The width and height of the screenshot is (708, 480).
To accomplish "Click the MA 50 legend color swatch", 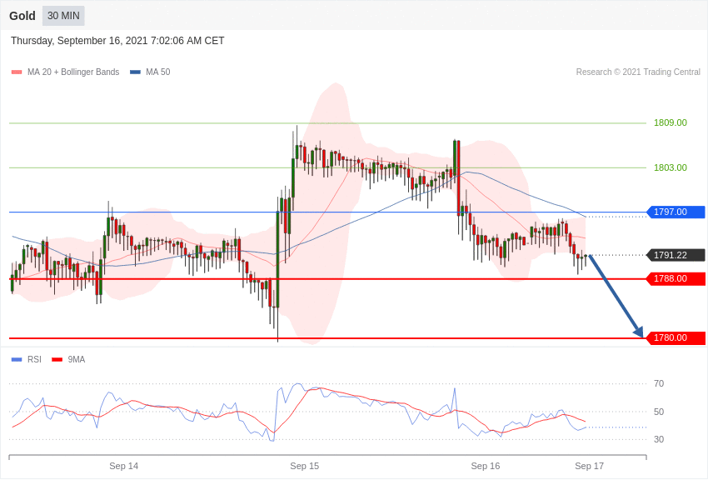I will 135,72.
